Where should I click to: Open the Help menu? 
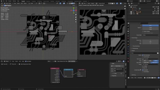coord(18,1)
